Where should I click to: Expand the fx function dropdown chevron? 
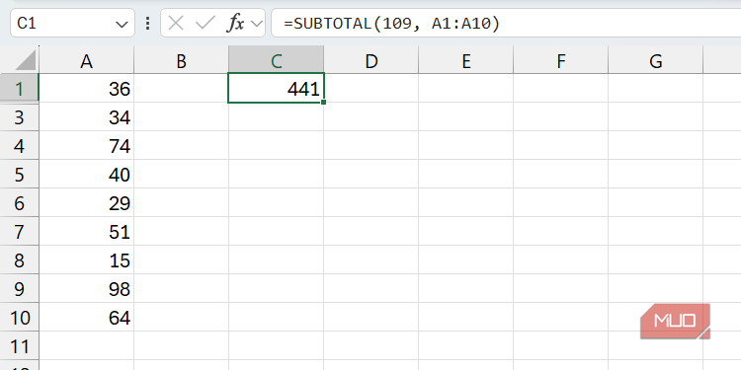pos(257,23)
